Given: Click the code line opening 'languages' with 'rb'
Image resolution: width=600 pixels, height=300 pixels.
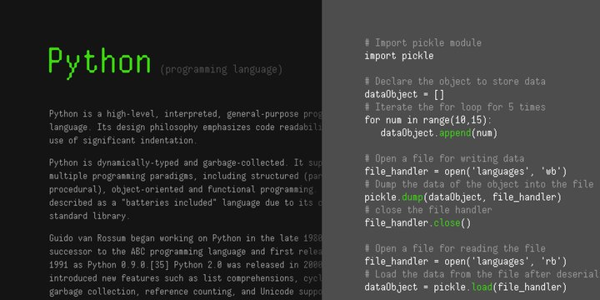Looking at the screenshot, I should pos(466,262).
